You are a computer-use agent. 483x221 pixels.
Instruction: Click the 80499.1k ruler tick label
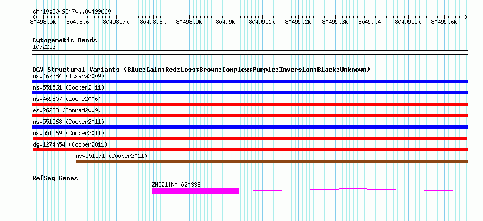coord(262,22)
